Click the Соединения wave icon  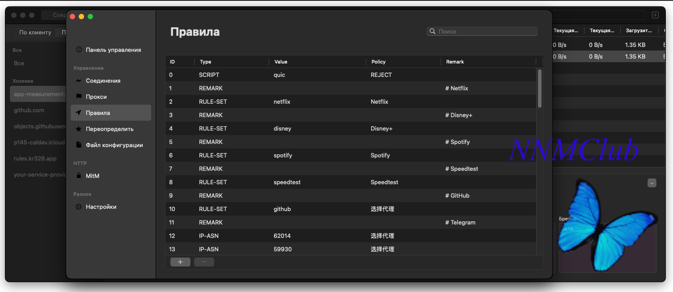79,81
